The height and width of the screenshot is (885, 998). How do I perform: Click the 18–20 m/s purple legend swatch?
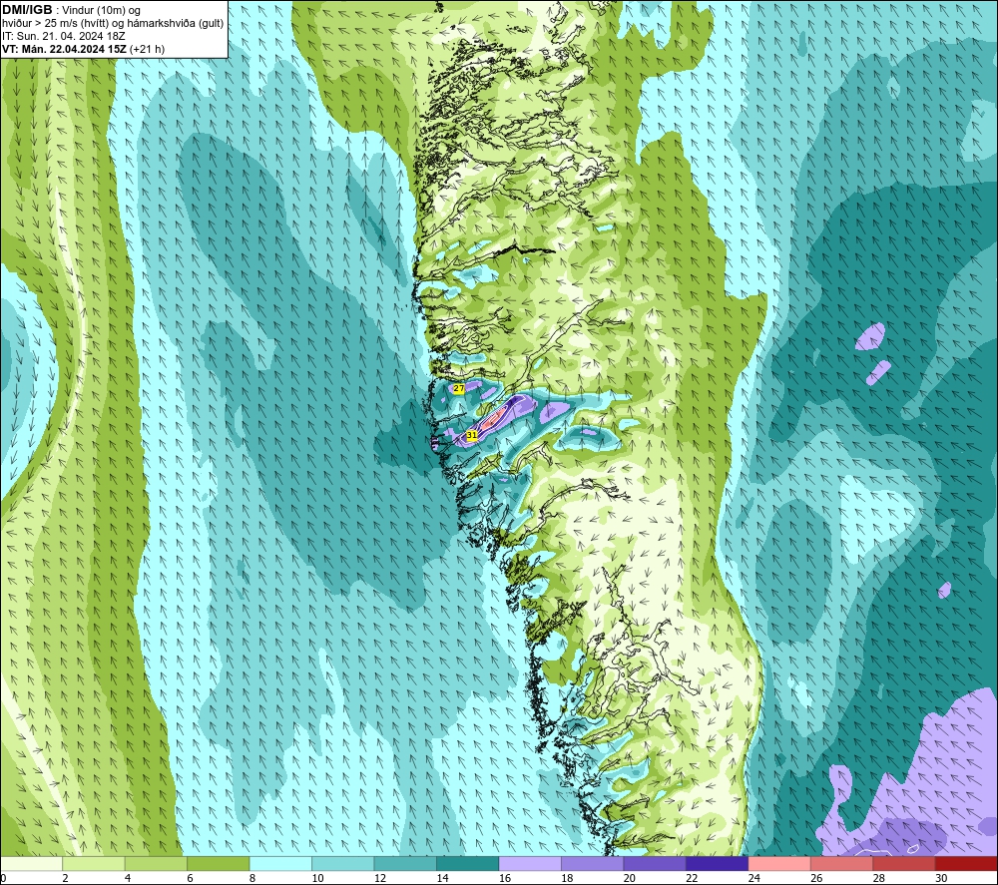593,863
